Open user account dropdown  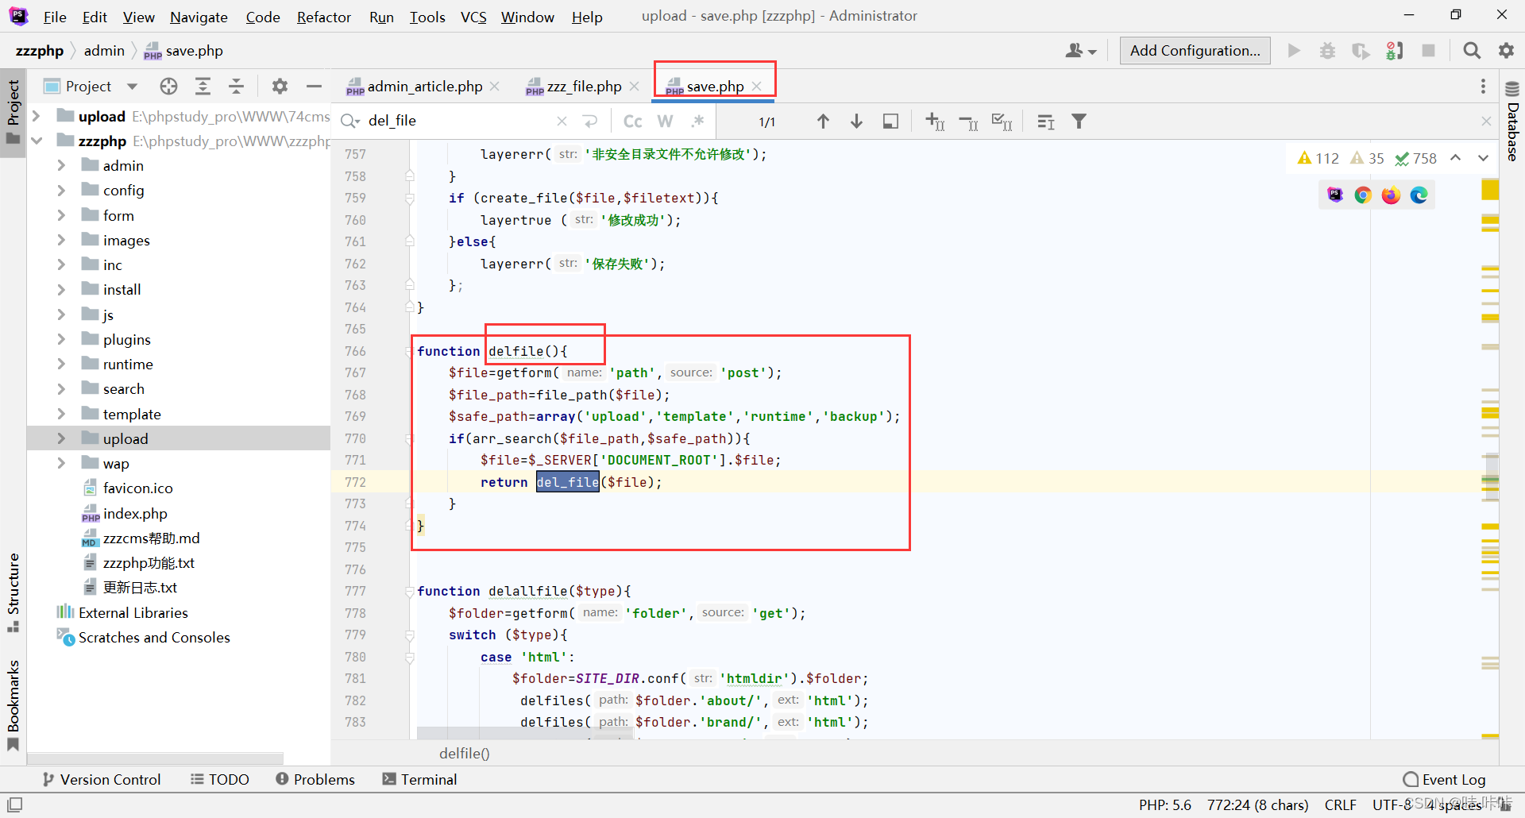tap(1081, 50)
